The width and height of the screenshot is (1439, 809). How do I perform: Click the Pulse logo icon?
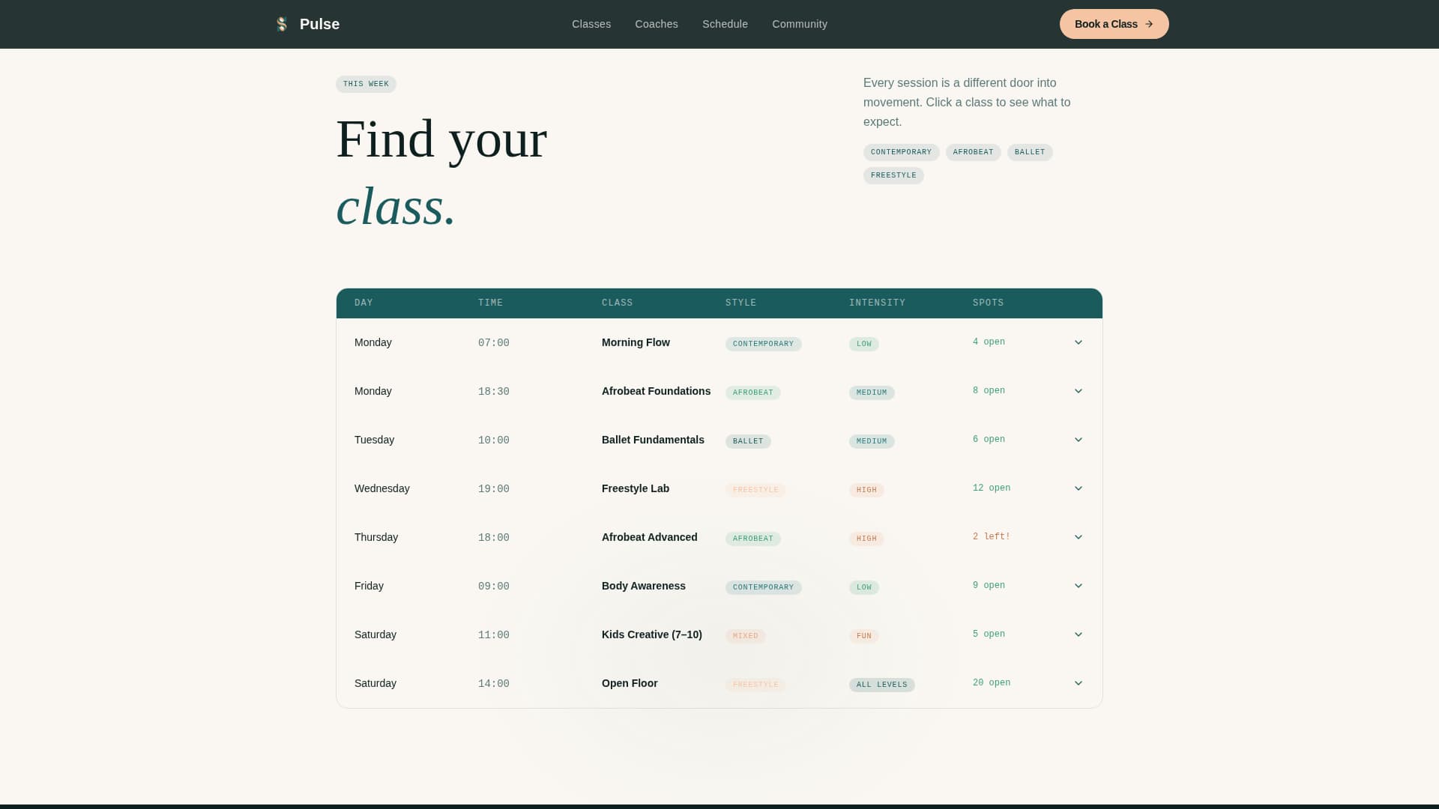coord(282,24)
